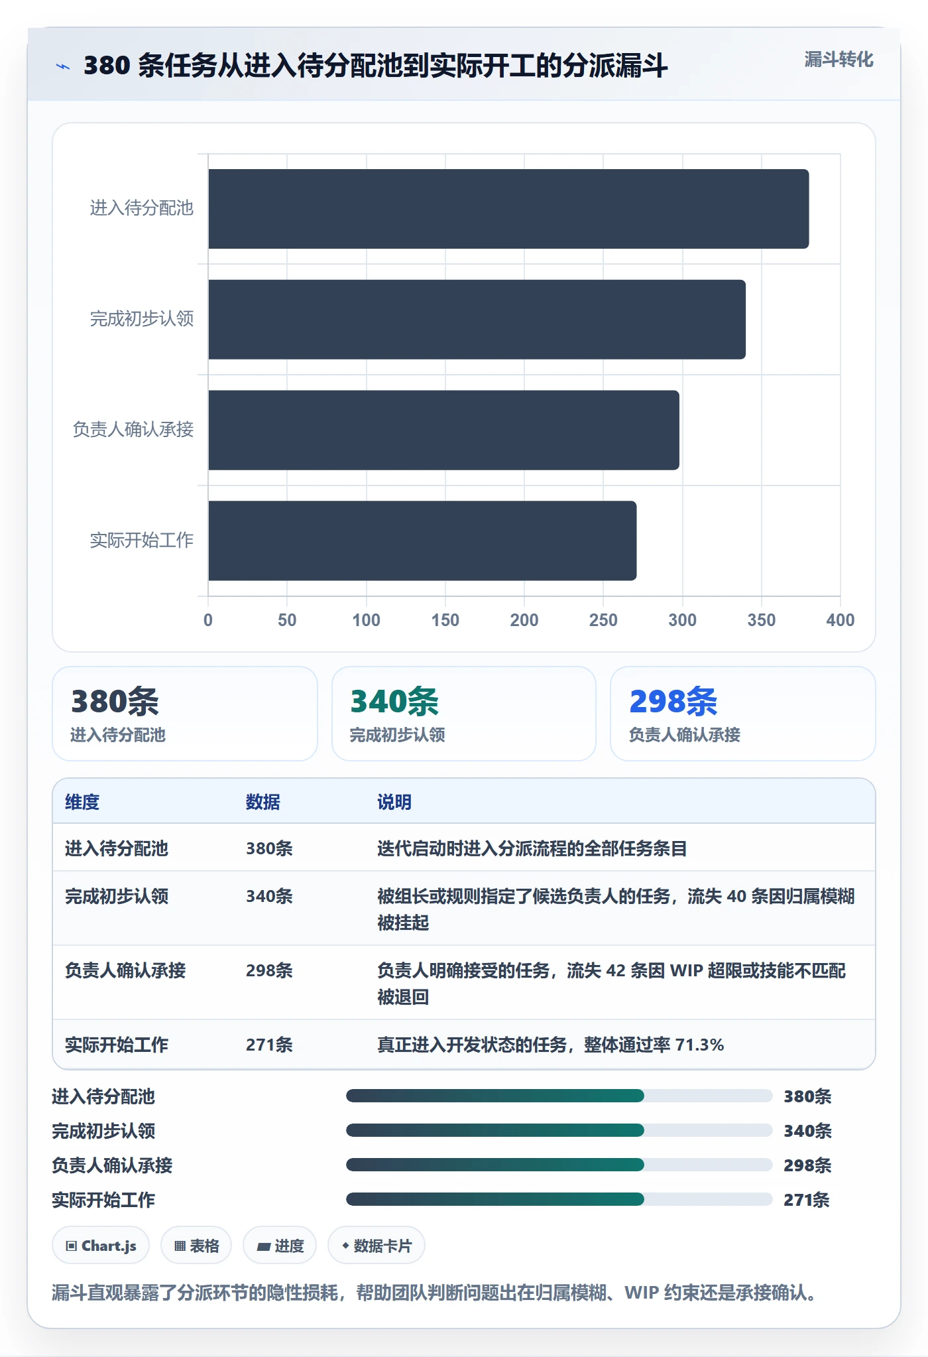Click the 实际开始工作 progress bar
The image size is (928, 1357).
pyautogui.click(x=559, y=1199)
